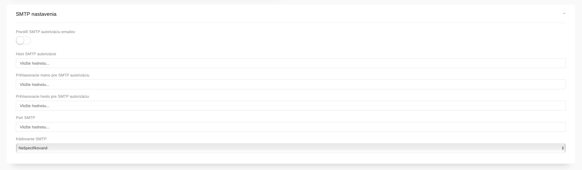The width and height of the screenshot is (582, 170).
Task: Click the 'Kódovanie SMTP' label
Action: pyautogui.click(x=31, y=139)
